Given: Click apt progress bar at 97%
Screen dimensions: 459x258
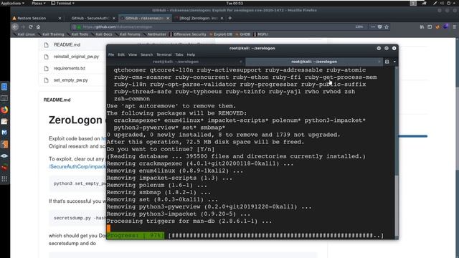Looking at the screenshot, I should [x=245, y=236].
